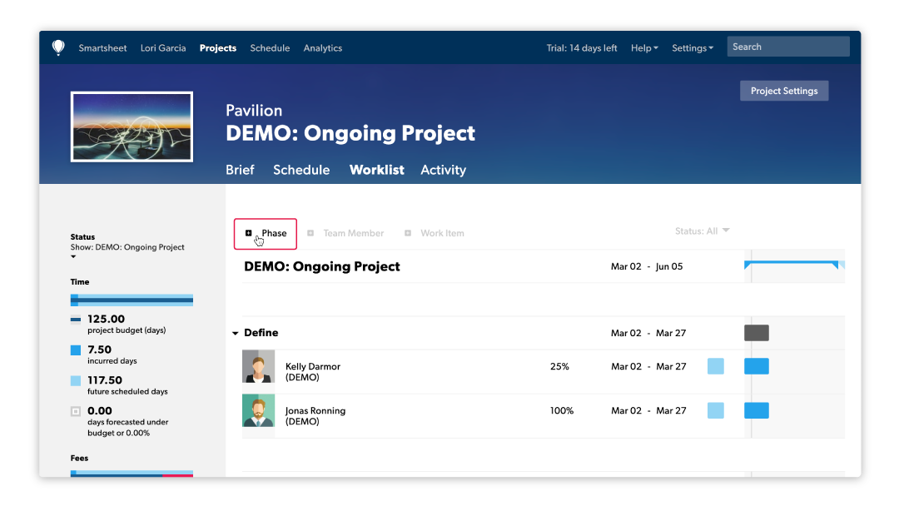
Task: Click Jonas Ronning dark blue timeline bar
Action: tap(756, 410)
